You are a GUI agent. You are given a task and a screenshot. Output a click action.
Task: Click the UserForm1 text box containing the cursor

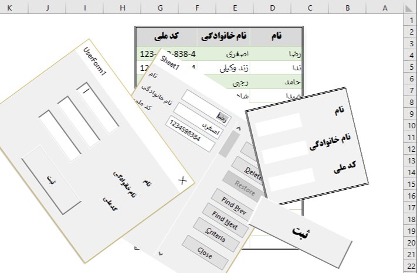(x=97, y=108)
